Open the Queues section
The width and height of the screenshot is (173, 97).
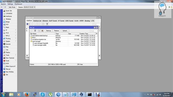(x=8, y=44)
